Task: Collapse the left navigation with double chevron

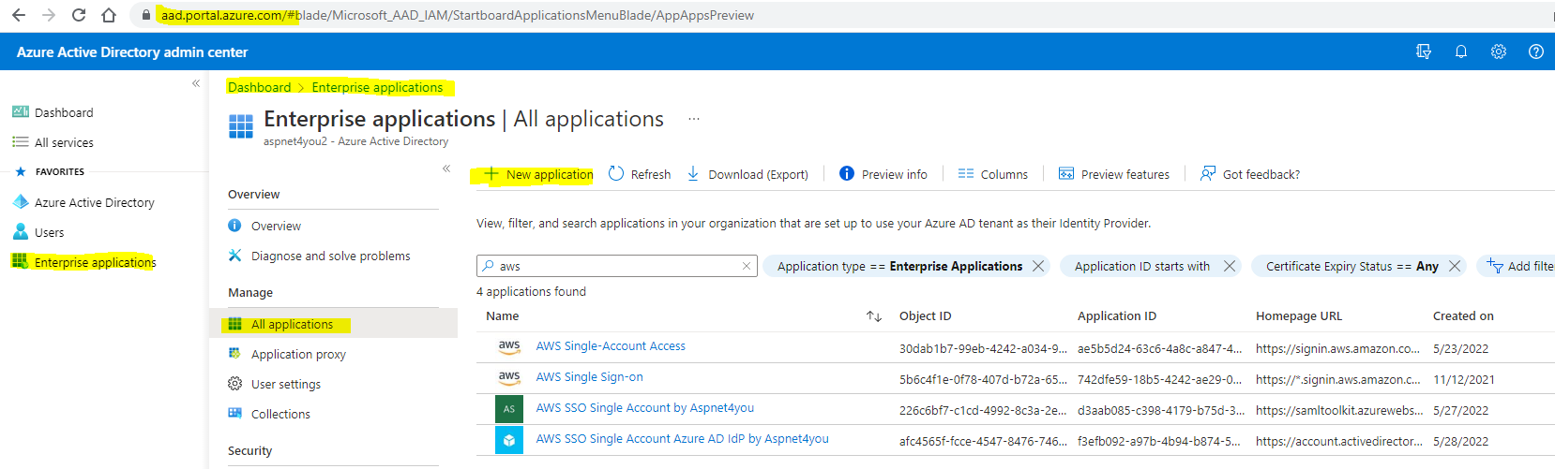Action: pyautogui.click(x=196, y=83)
